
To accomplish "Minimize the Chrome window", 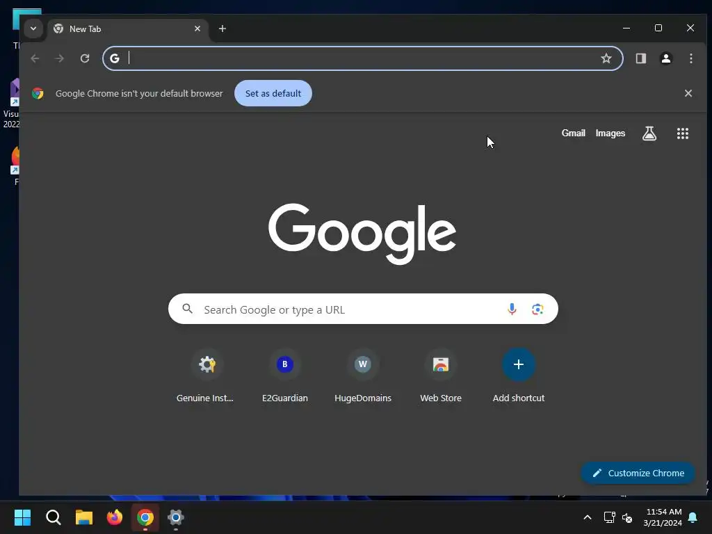I will [626, 28].
